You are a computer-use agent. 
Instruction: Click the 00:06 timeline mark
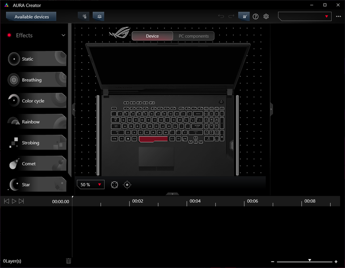[252, 201]
